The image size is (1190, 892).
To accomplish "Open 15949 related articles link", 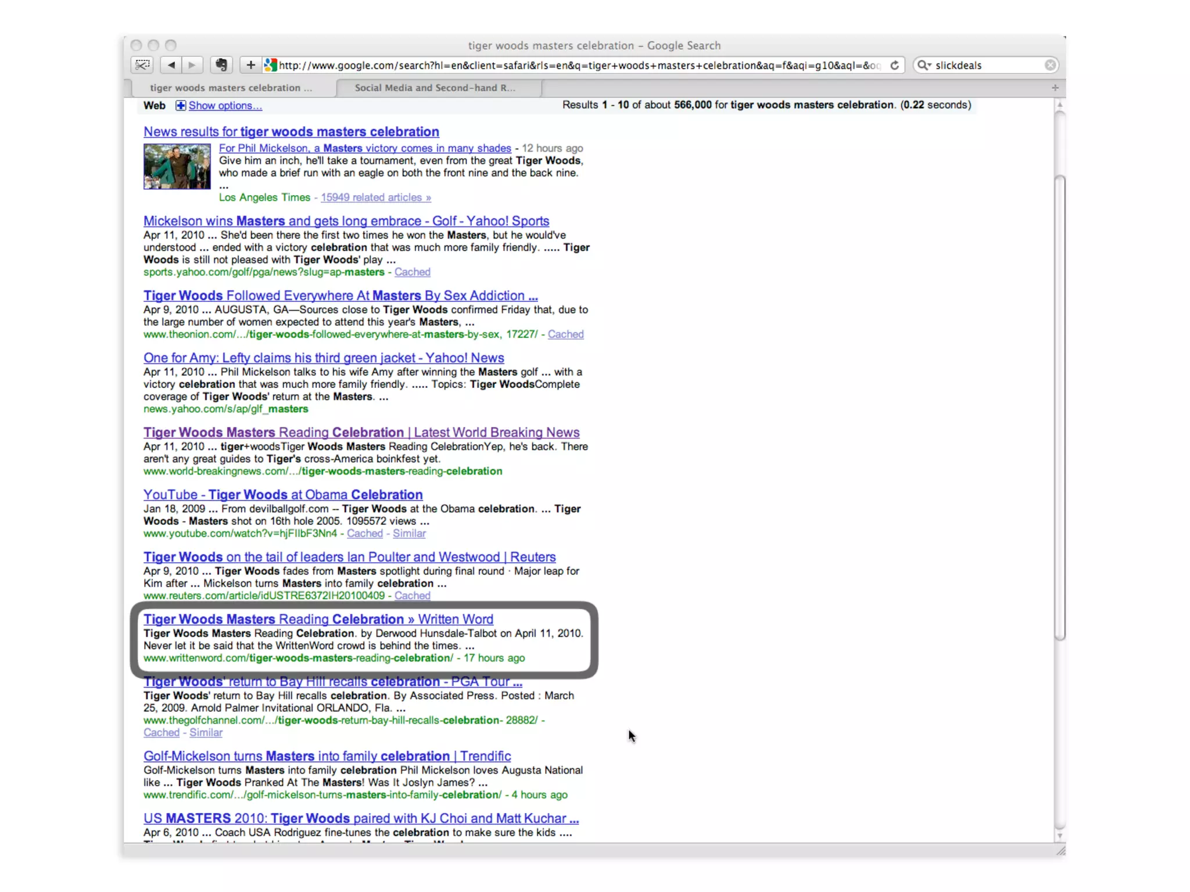I will point(376,197).
